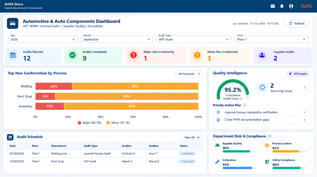Viewport: 317px width, 177px height.
Task: Click Scheduled status for Paint Shop
Action: 187,162
